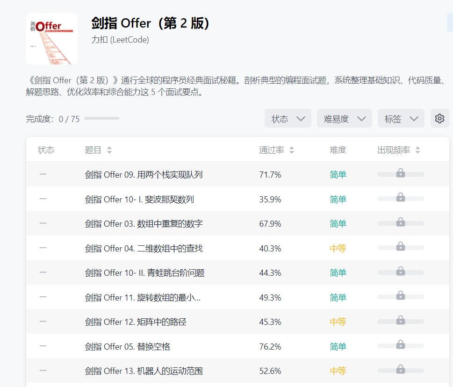453x387 pixels.
Task: Click 简单 difficulty in 斐波那契数列 row
Action: pos(338,199)
